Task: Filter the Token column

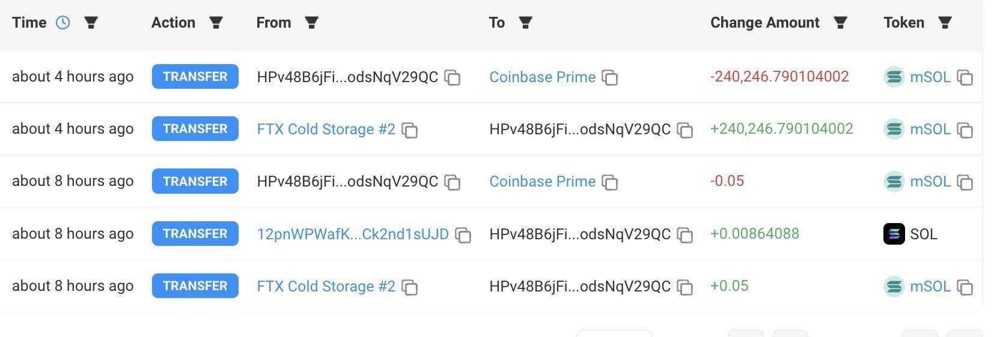Action: click(x=945, y=23)
